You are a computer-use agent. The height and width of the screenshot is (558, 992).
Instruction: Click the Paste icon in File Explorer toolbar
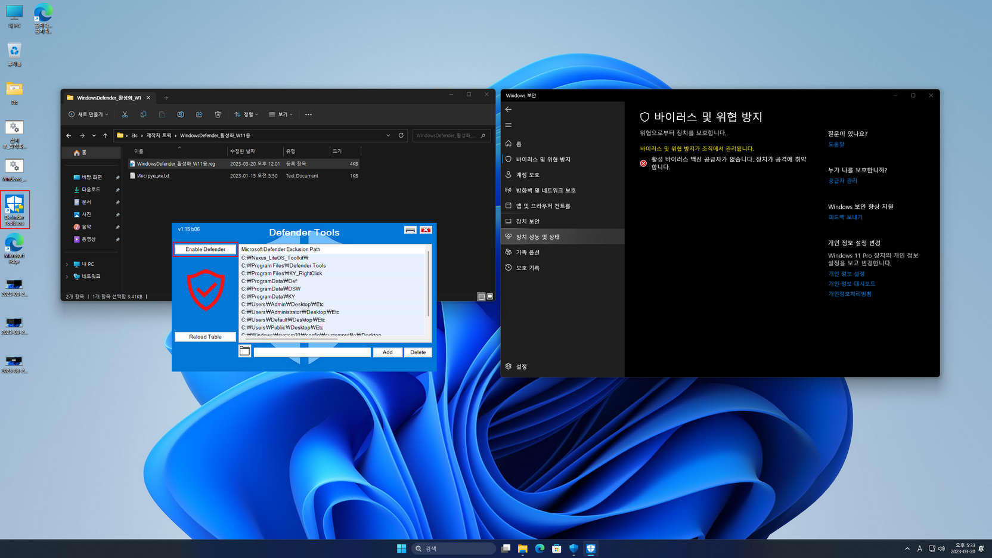point(162,114)
